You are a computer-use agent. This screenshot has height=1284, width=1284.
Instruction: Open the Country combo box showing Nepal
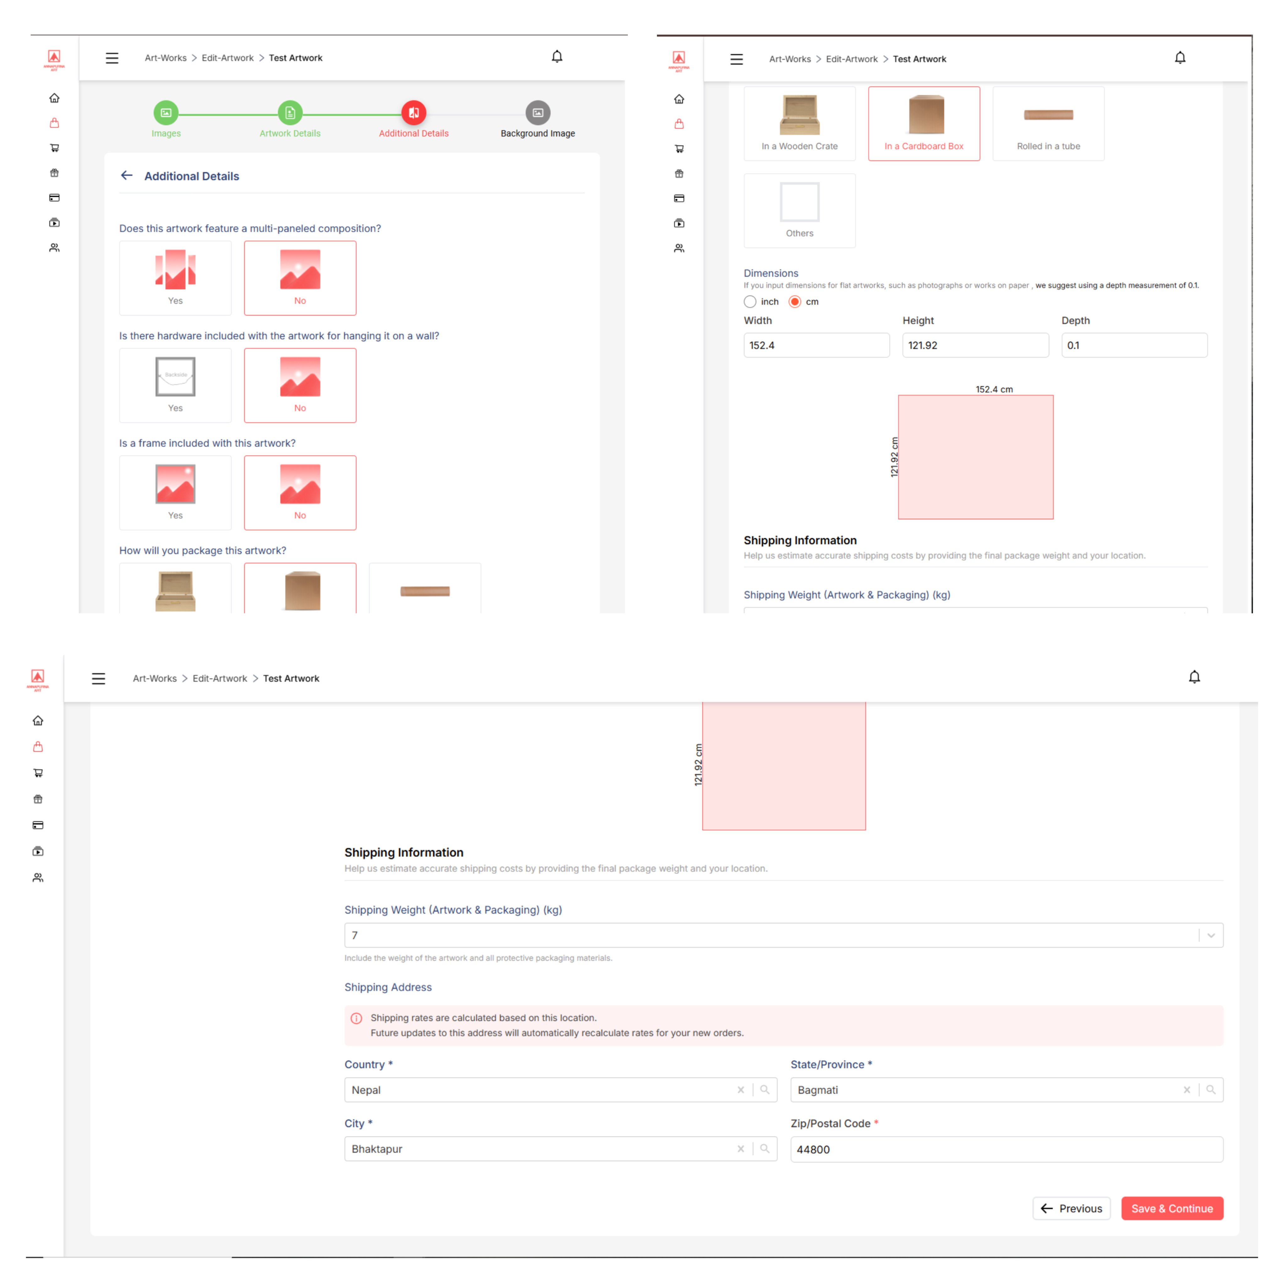click(x=560, y=1090)
